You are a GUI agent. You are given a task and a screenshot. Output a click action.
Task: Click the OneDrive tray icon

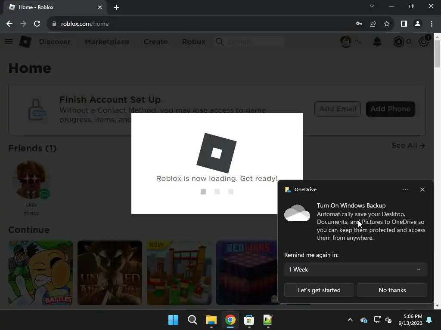pos(363,320)
